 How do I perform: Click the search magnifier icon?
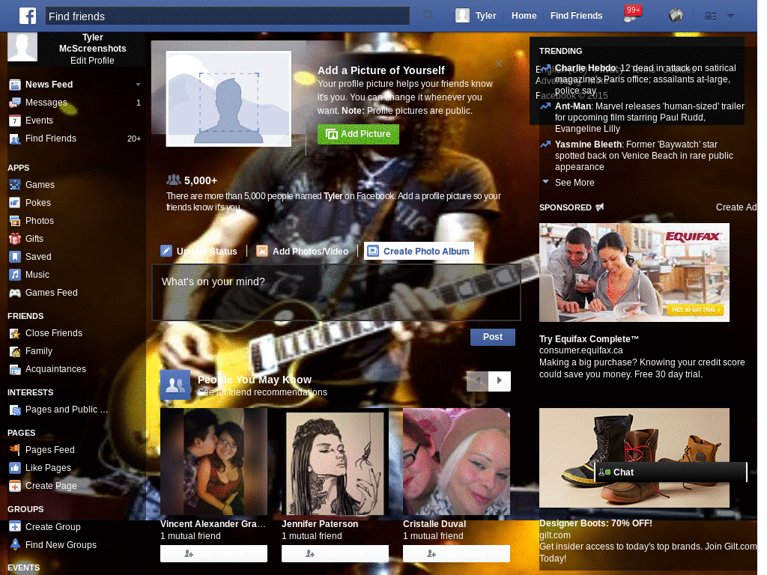click(x=428, y=16)
